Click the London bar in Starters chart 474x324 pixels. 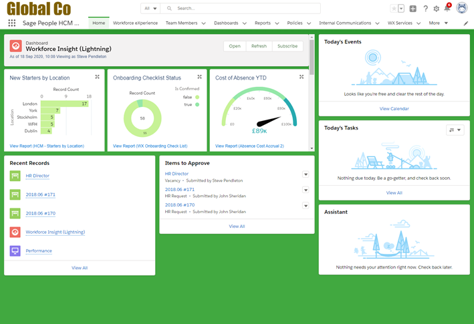click(x=66, y=104)
